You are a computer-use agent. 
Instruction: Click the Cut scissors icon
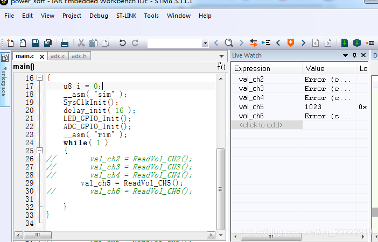point(81,42)
